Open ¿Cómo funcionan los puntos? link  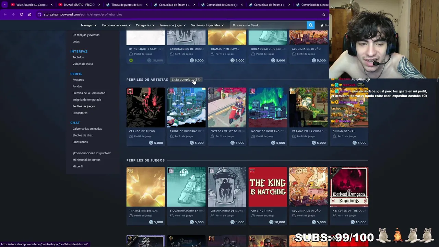coord(92,153)
